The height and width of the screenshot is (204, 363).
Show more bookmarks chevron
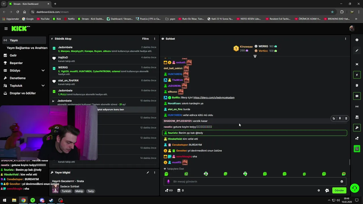point(356,19)
